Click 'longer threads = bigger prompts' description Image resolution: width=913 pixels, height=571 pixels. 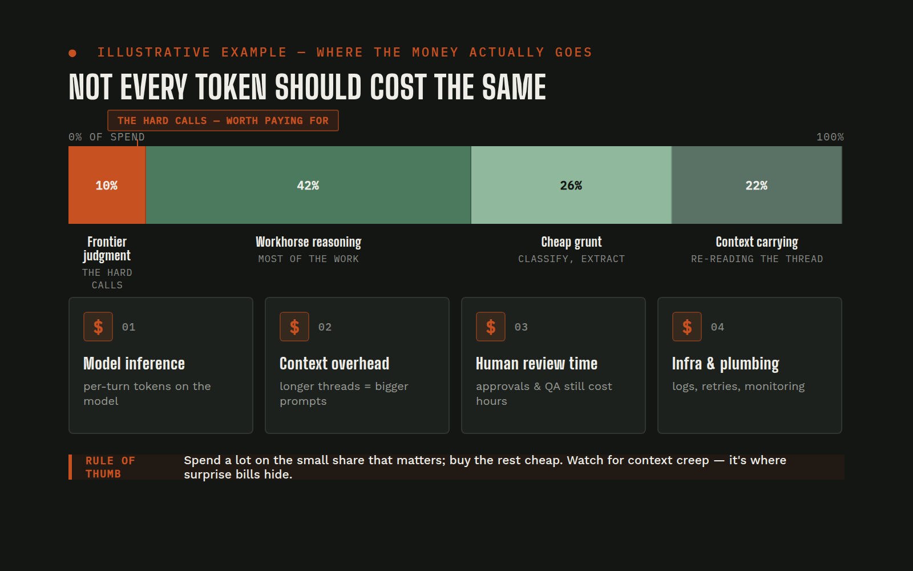point(344,394)
